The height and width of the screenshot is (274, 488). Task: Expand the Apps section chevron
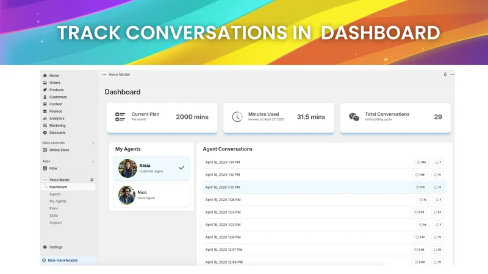coord(93,161)
